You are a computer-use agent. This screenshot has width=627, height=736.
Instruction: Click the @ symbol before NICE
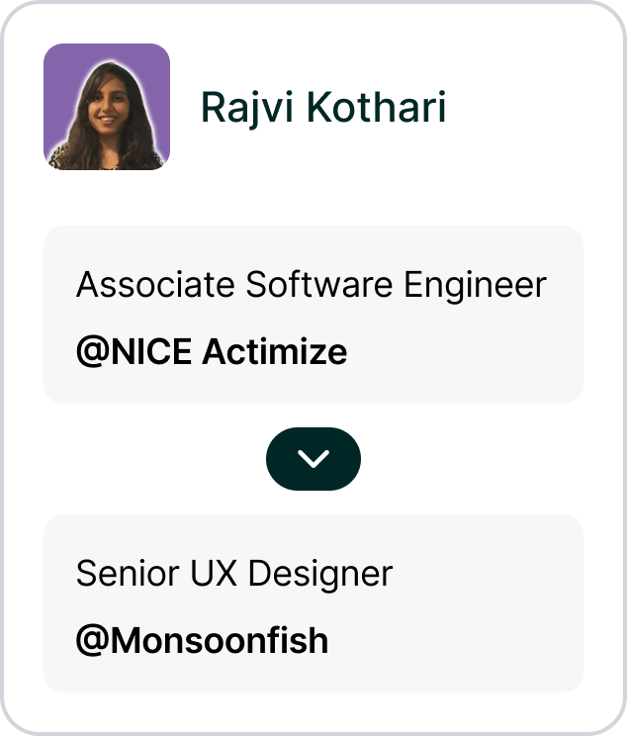90,351
